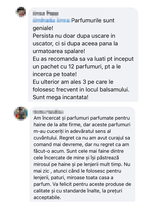The height and width of the screenshot is (207, 155).
Task: Click the line 'lenjerii, paturi, miroase toata casa'
Action: pos(73,178)
